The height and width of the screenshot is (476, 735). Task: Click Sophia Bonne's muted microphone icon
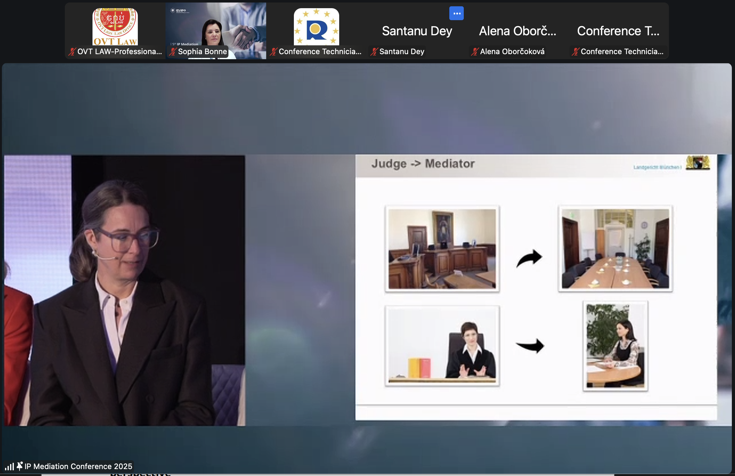click(x=173, y=52)
